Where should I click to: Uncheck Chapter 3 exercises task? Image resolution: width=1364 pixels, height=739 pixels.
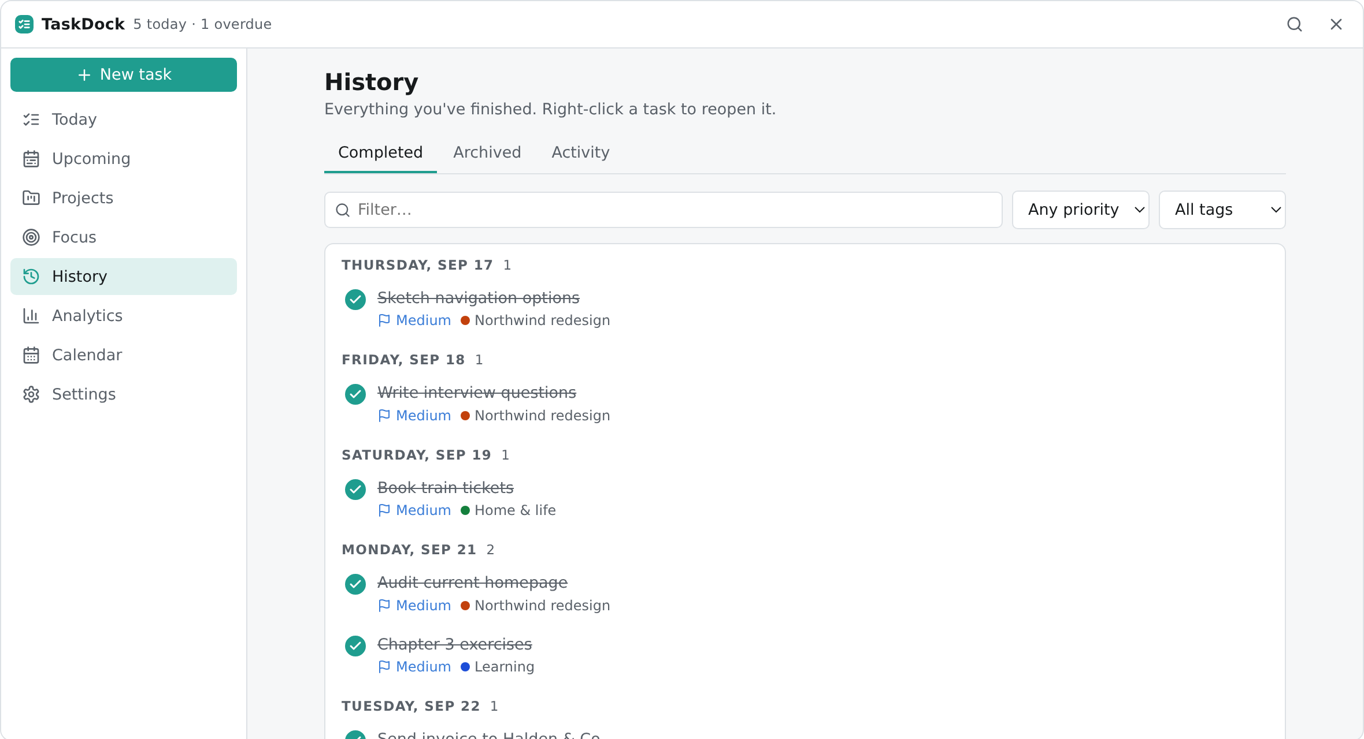click(x=355, y=646)
